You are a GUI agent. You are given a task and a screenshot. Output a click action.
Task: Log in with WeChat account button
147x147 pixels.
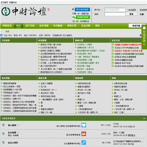(x=81, y=17)
